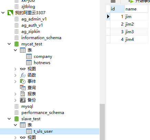The image size is (150, 140).
Task: Click the 开始事务 begin transaction button
Action: click(139, 1)
